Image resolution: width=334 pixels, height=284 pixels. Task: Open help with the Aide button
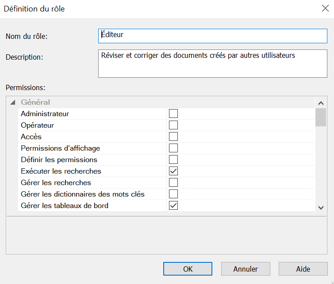303,269
